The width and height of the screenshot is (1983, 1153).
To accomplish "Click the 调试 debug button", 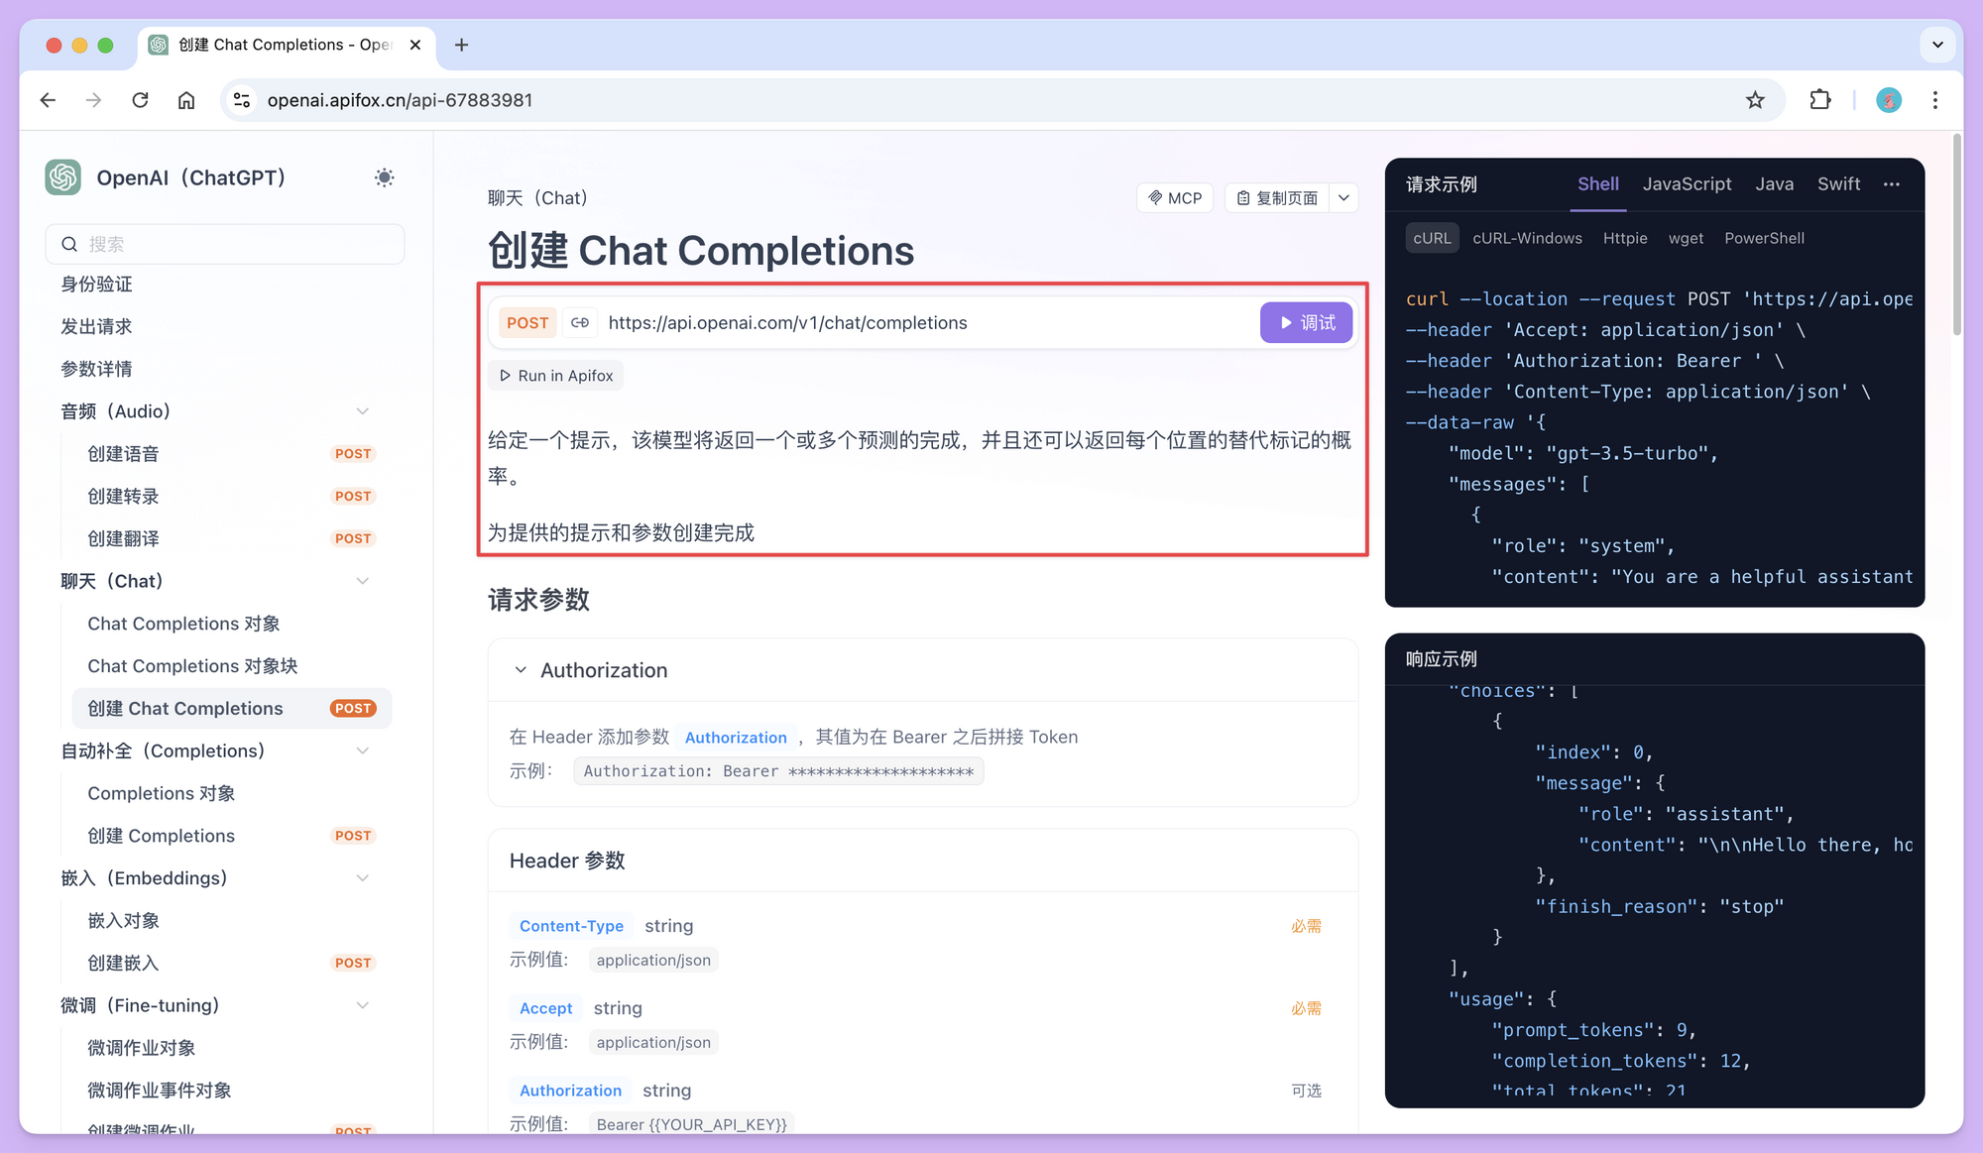I will (x=1306, y=323).
